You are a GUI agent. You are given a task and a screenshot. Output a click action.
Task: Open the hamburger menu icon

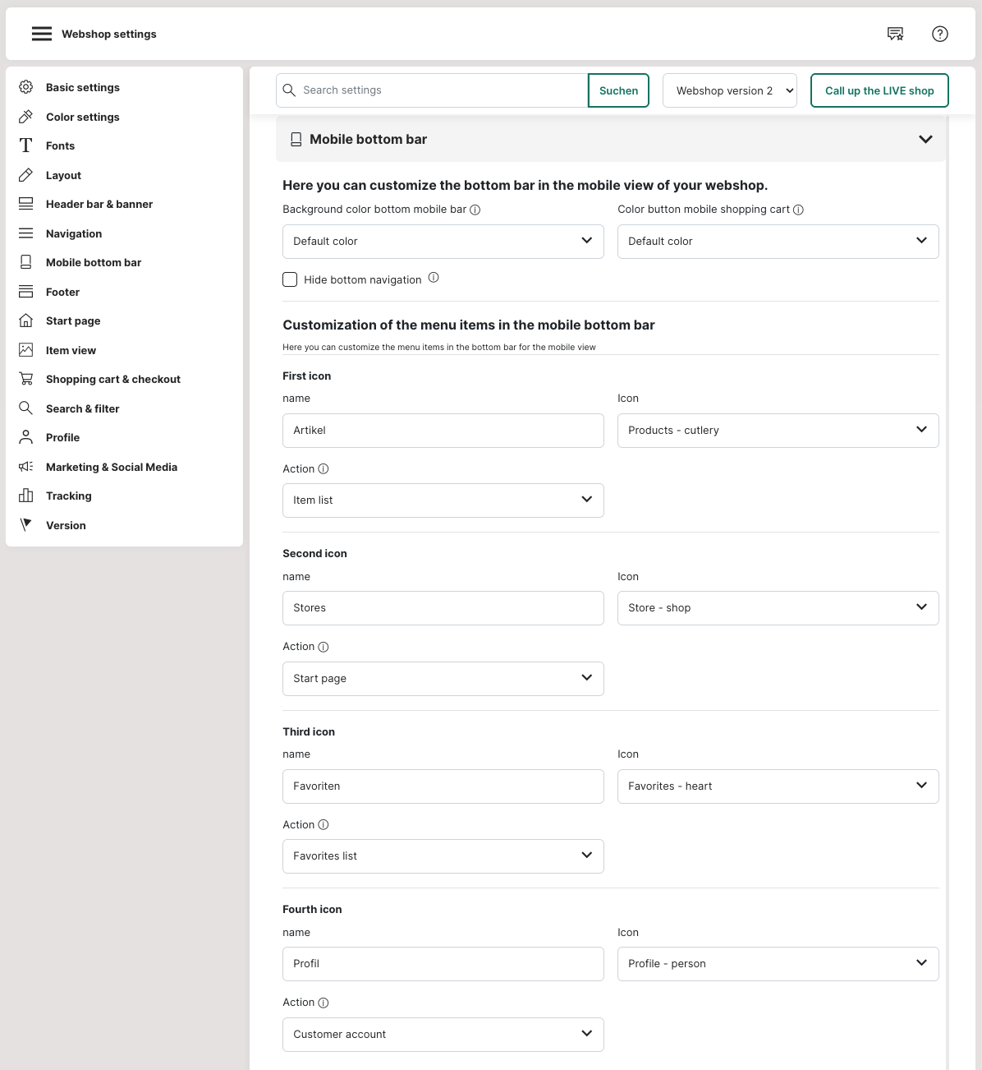(42, 34)
